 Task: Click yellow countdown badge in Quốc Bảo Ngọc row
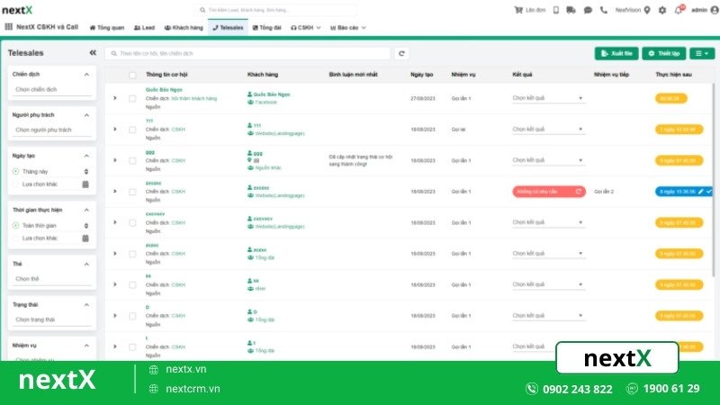[670, 98]
